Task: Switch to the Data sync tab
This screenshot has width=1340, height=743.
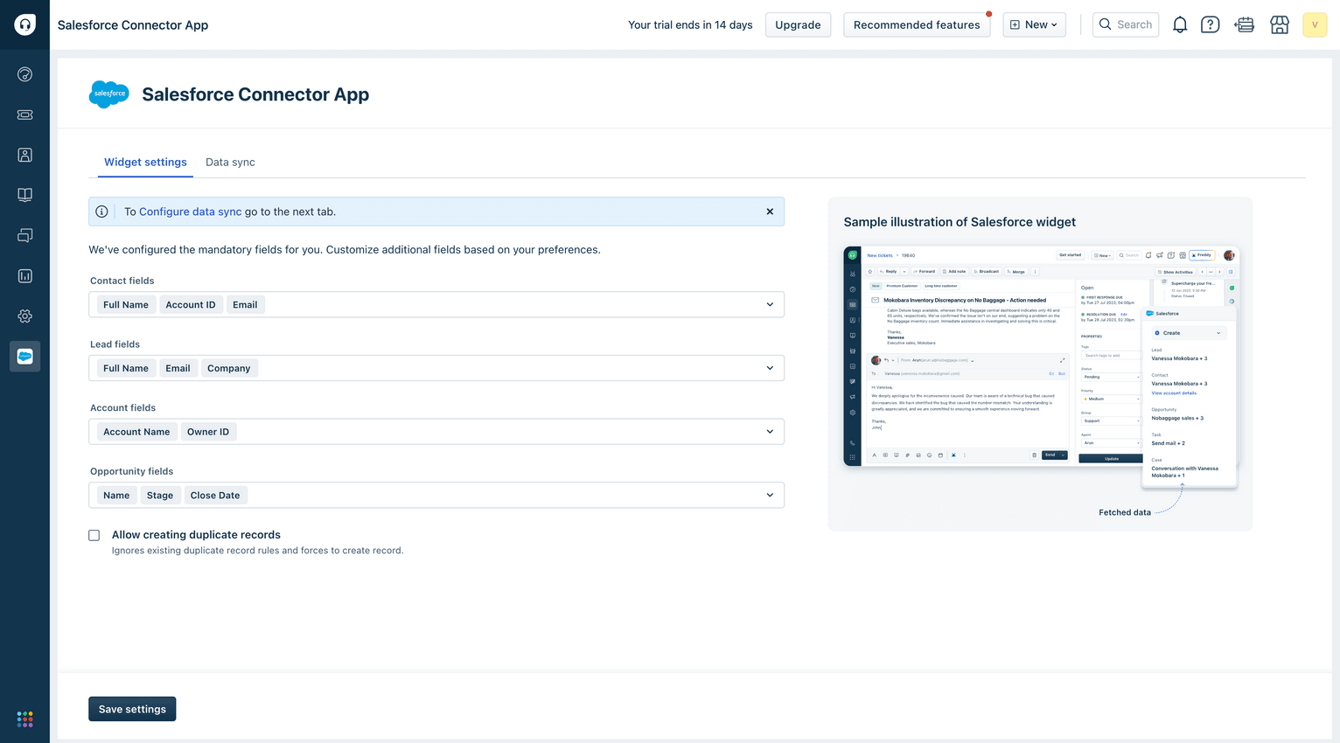Action: [x=230, y=162]
